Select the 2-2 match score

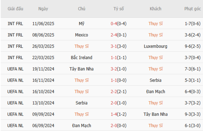tap(114, 92)
